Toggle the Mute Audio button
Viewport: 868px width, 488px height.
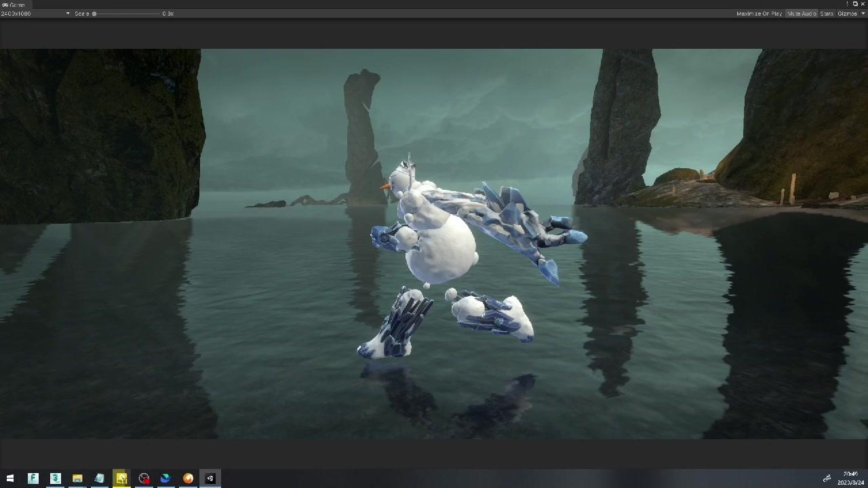tap(801, 14)
